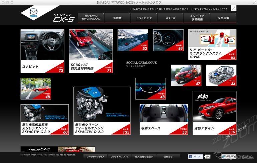Click the window full-screen resize icon
Screen dimensions: 257x163
[254, 2]
